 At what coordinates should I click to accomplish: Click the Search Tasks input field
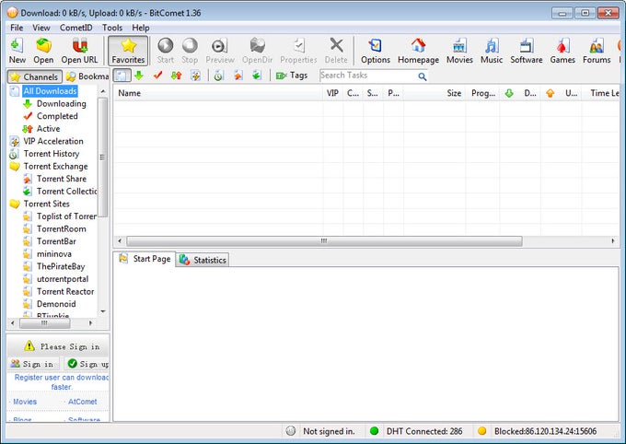click(x=367, y=76)
